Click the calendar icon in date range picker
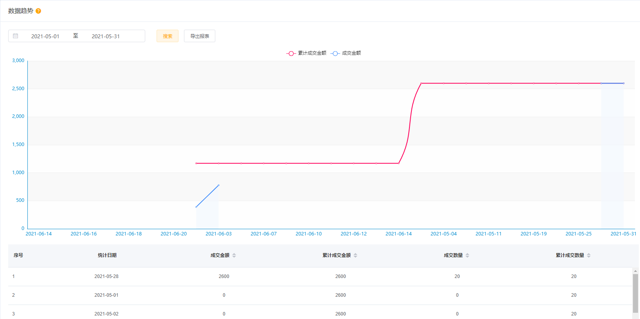 pyautogui.click(x=16, y=36)
